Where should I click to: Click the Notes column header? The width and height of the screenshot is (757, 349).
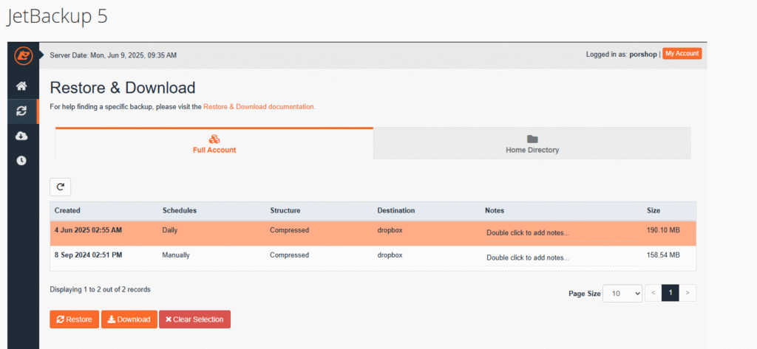495,210
